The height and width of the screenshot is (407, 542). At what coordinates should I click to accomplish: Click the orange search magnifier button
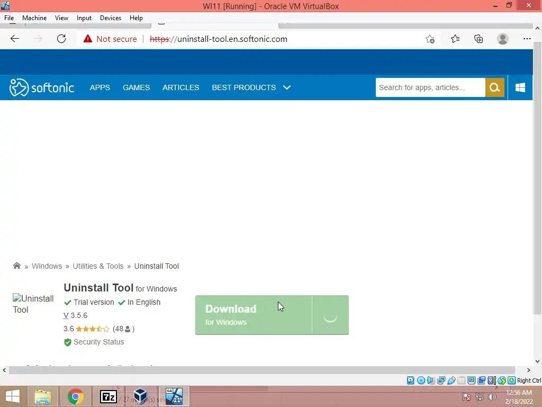[495, 87]
